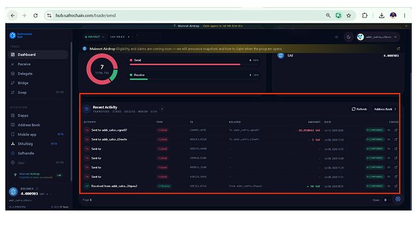Open the SMultisig sidebar entry
The height and width of the screenshot is (234, 417).
[25, 144]
